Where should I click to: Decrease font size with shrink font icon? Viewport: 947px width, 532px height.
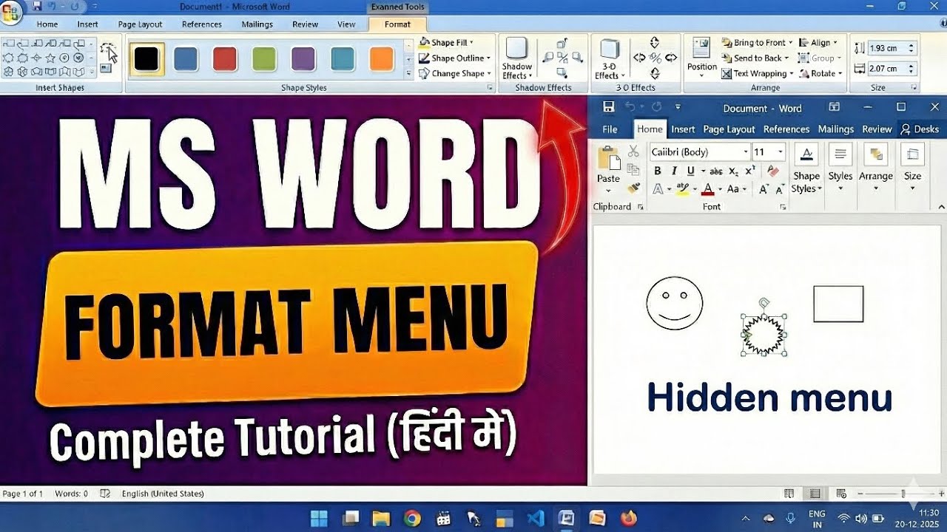pos(780,189)
